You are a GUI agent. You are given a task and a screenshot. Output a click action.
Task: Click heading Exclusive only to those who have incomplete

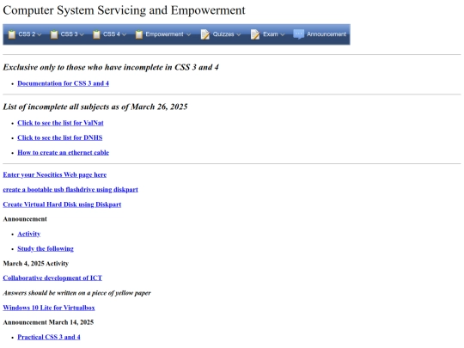coord(111,67)
